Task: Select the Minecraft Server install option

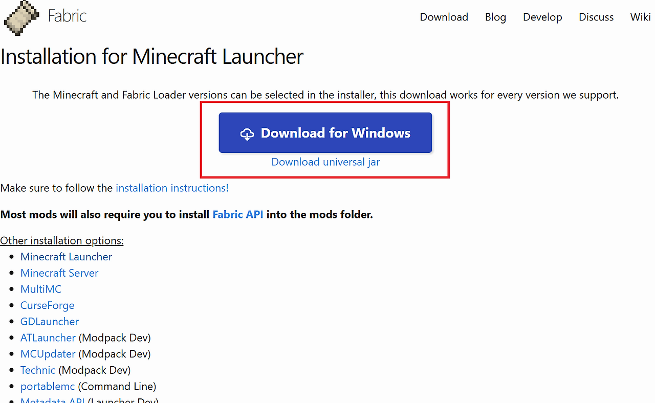Action: [x=59, y=273]
